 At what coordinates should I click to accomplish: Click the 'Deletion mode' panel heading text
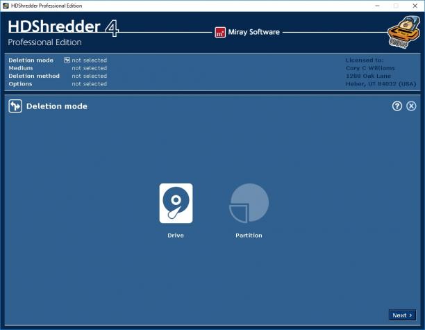(57, 106)
